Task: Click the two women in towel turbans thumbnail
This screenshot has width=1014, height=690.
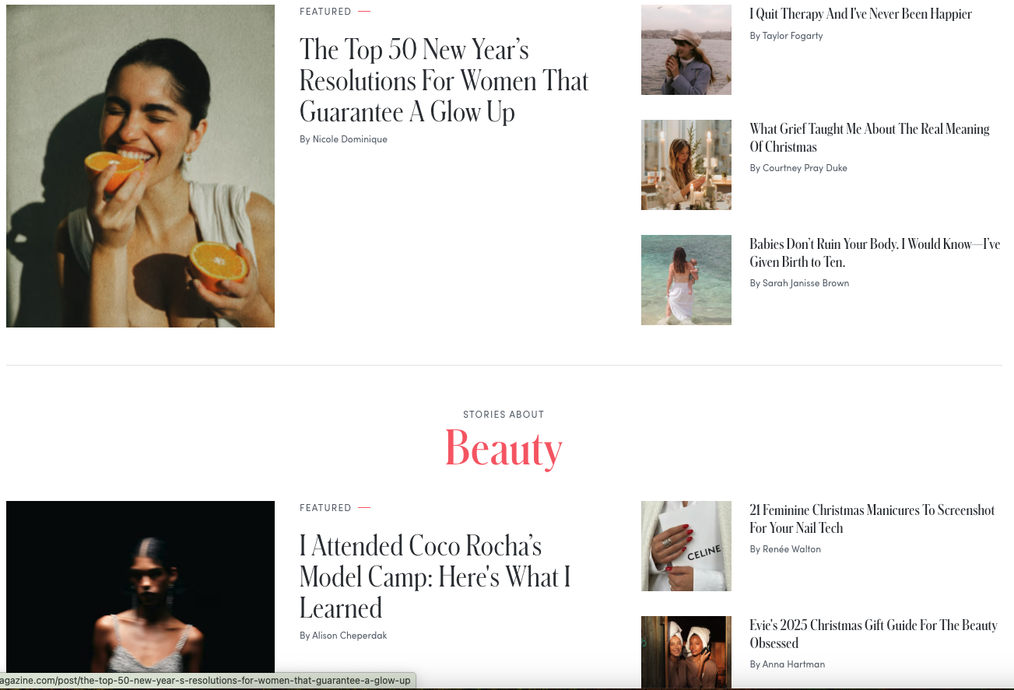Action: click(686, 652)
